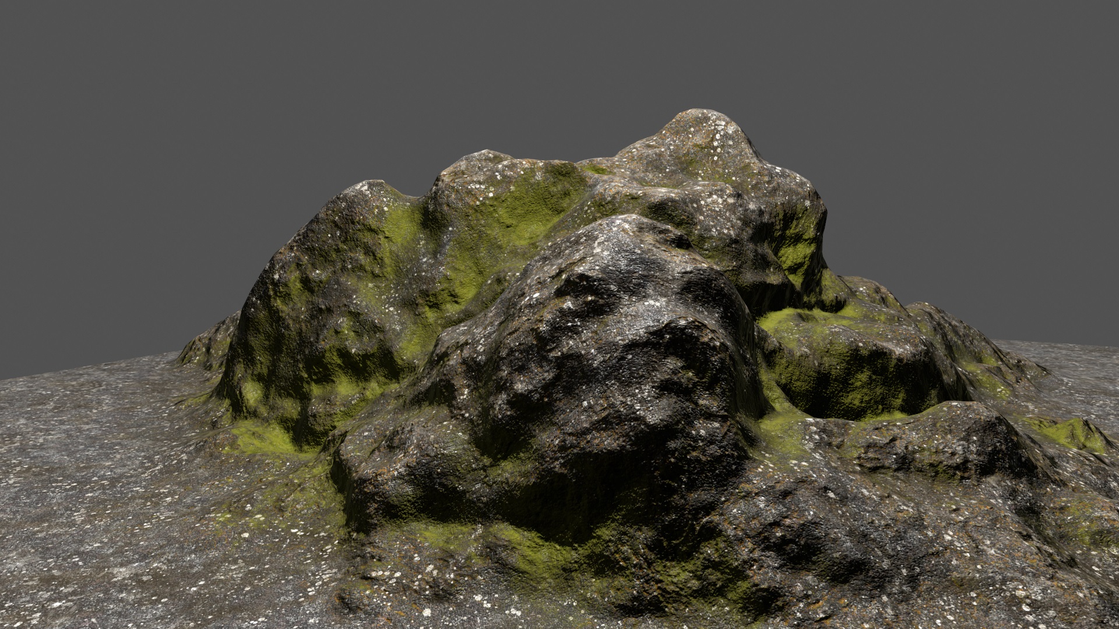Click the gray background in the top-left corner

click(35, 29)
